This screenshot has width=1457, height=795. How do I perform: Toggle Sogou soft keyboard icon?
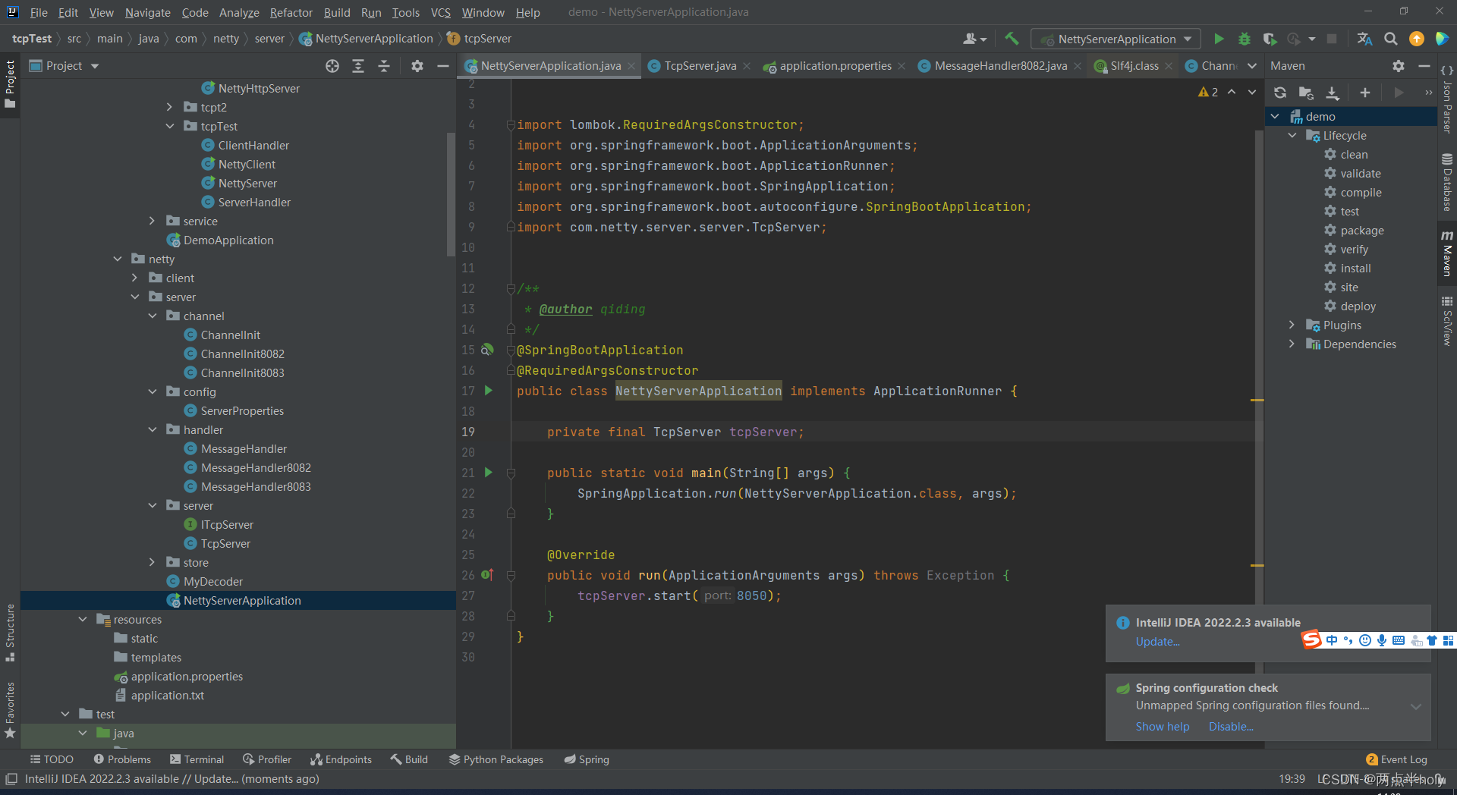(x=1399, y=640)
